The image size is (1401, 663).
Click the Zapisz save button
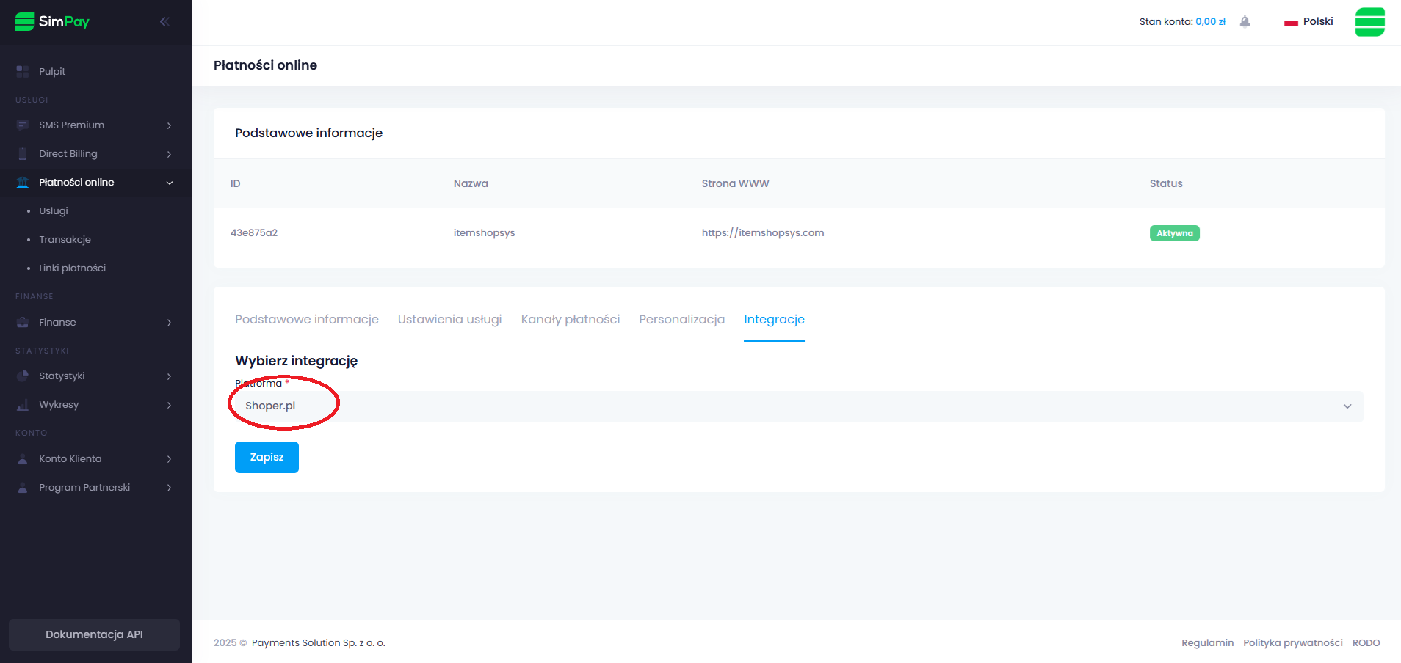(x=267, y=457)
